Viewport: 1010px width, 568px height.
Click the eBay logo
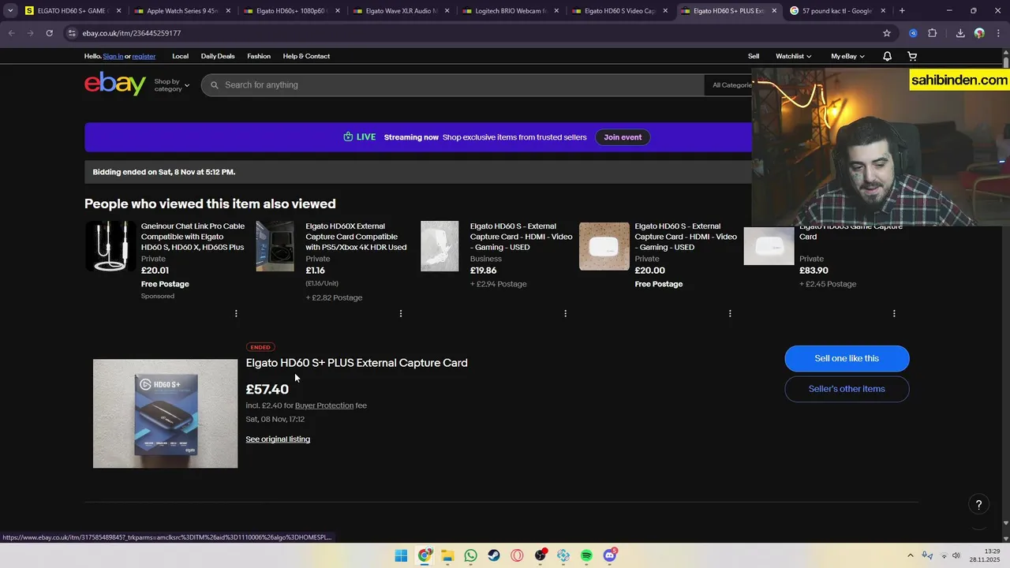[x=115, y=84]
